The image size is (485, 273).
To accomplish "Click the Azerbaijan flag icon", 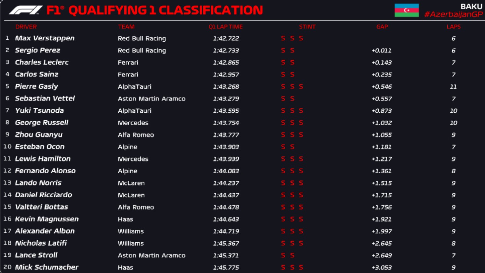I will (x=407, y=10).
